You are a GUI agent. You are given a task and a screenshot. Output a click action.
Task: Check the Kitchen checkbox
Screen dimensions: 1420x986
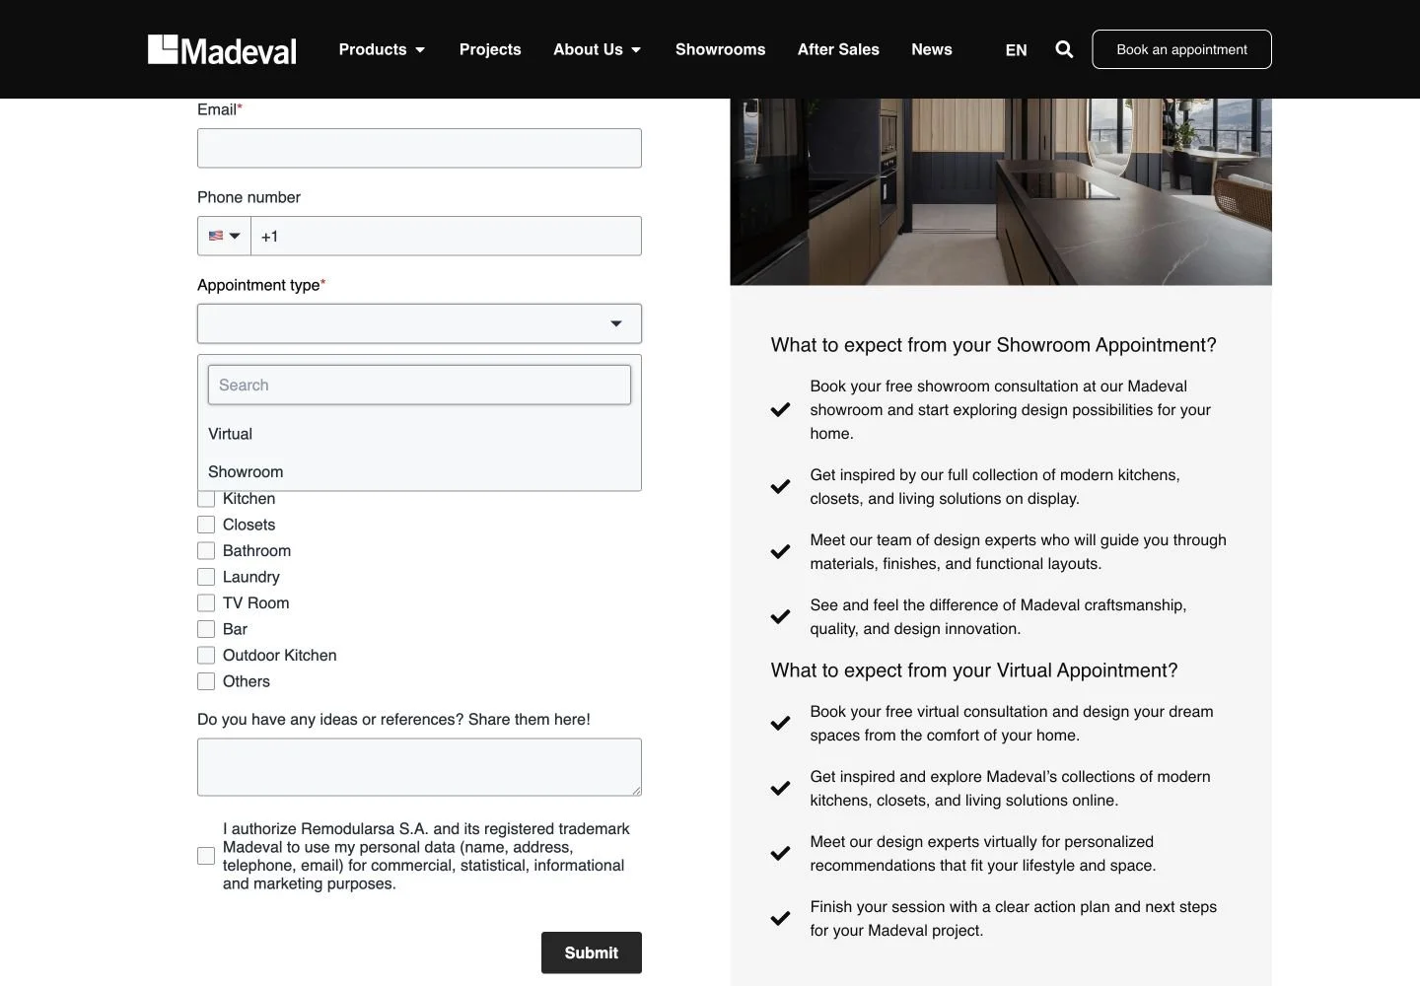206,499
